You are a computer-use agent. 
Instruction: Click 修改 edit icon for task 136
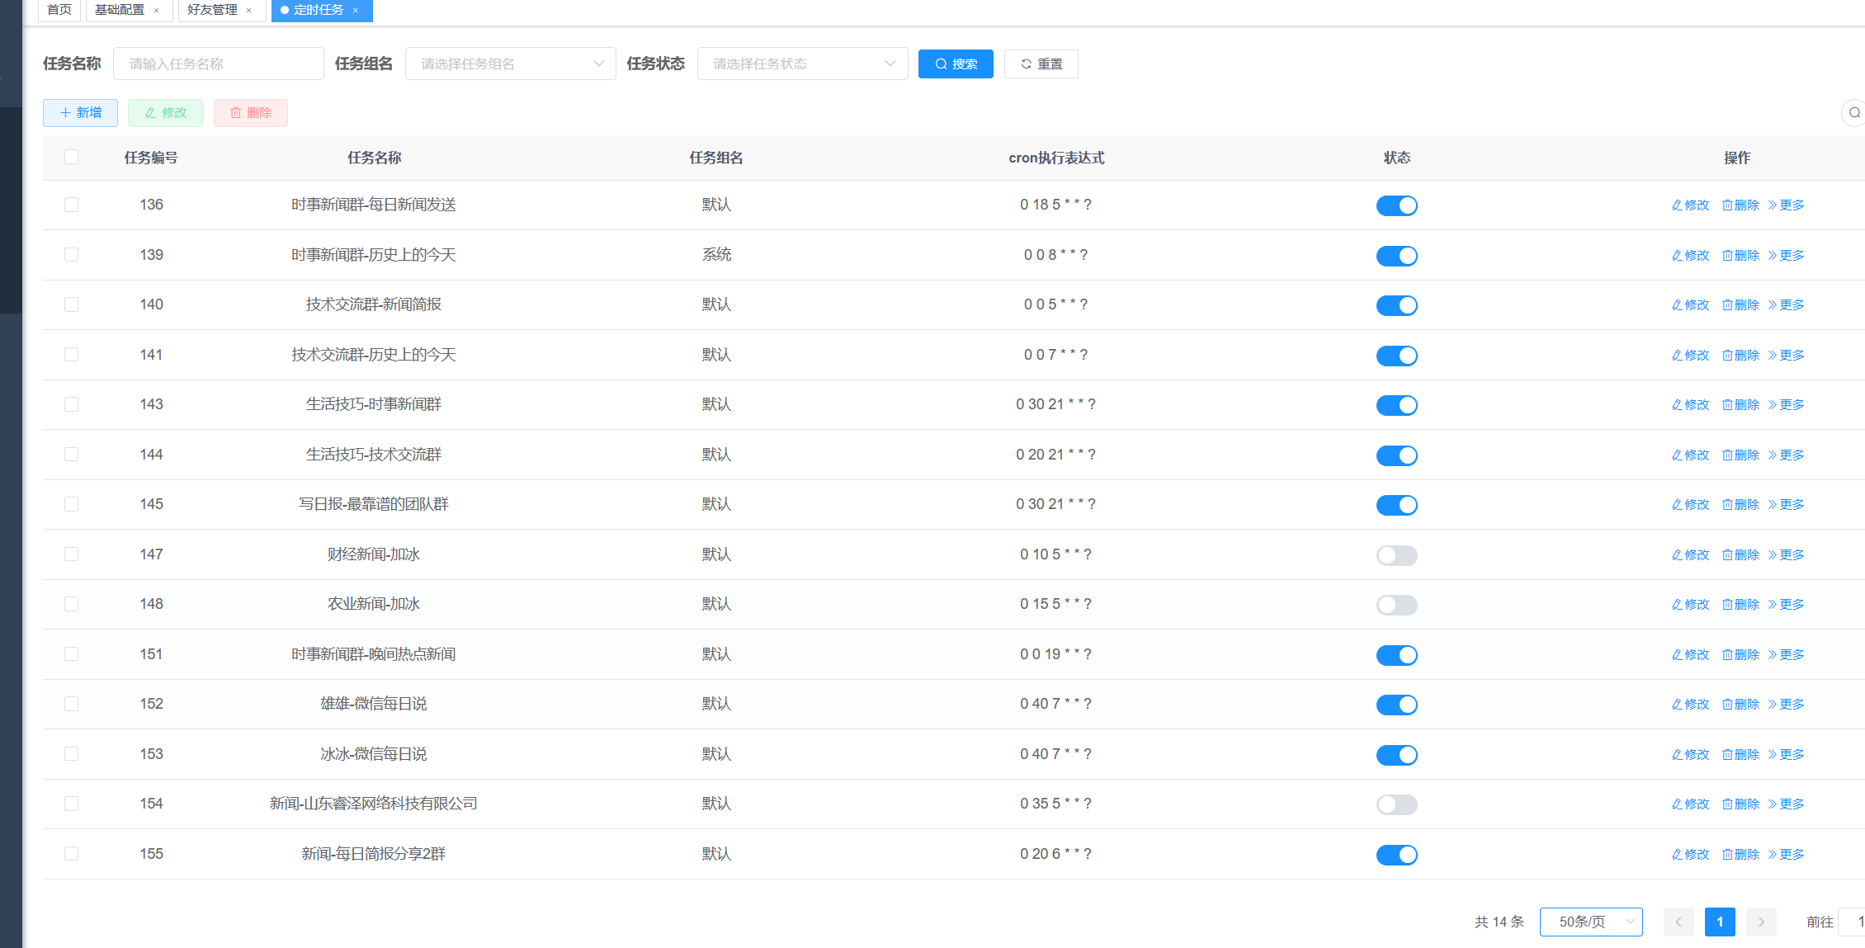point(1690,205)
